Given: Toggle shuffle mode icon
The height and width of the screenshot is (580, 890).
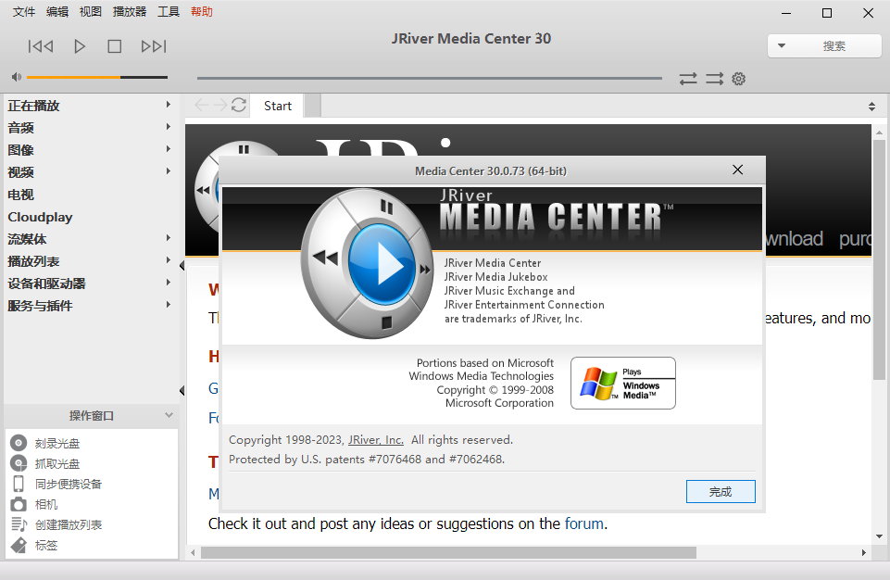Looking at the screenshot, I should pos(714,79).
